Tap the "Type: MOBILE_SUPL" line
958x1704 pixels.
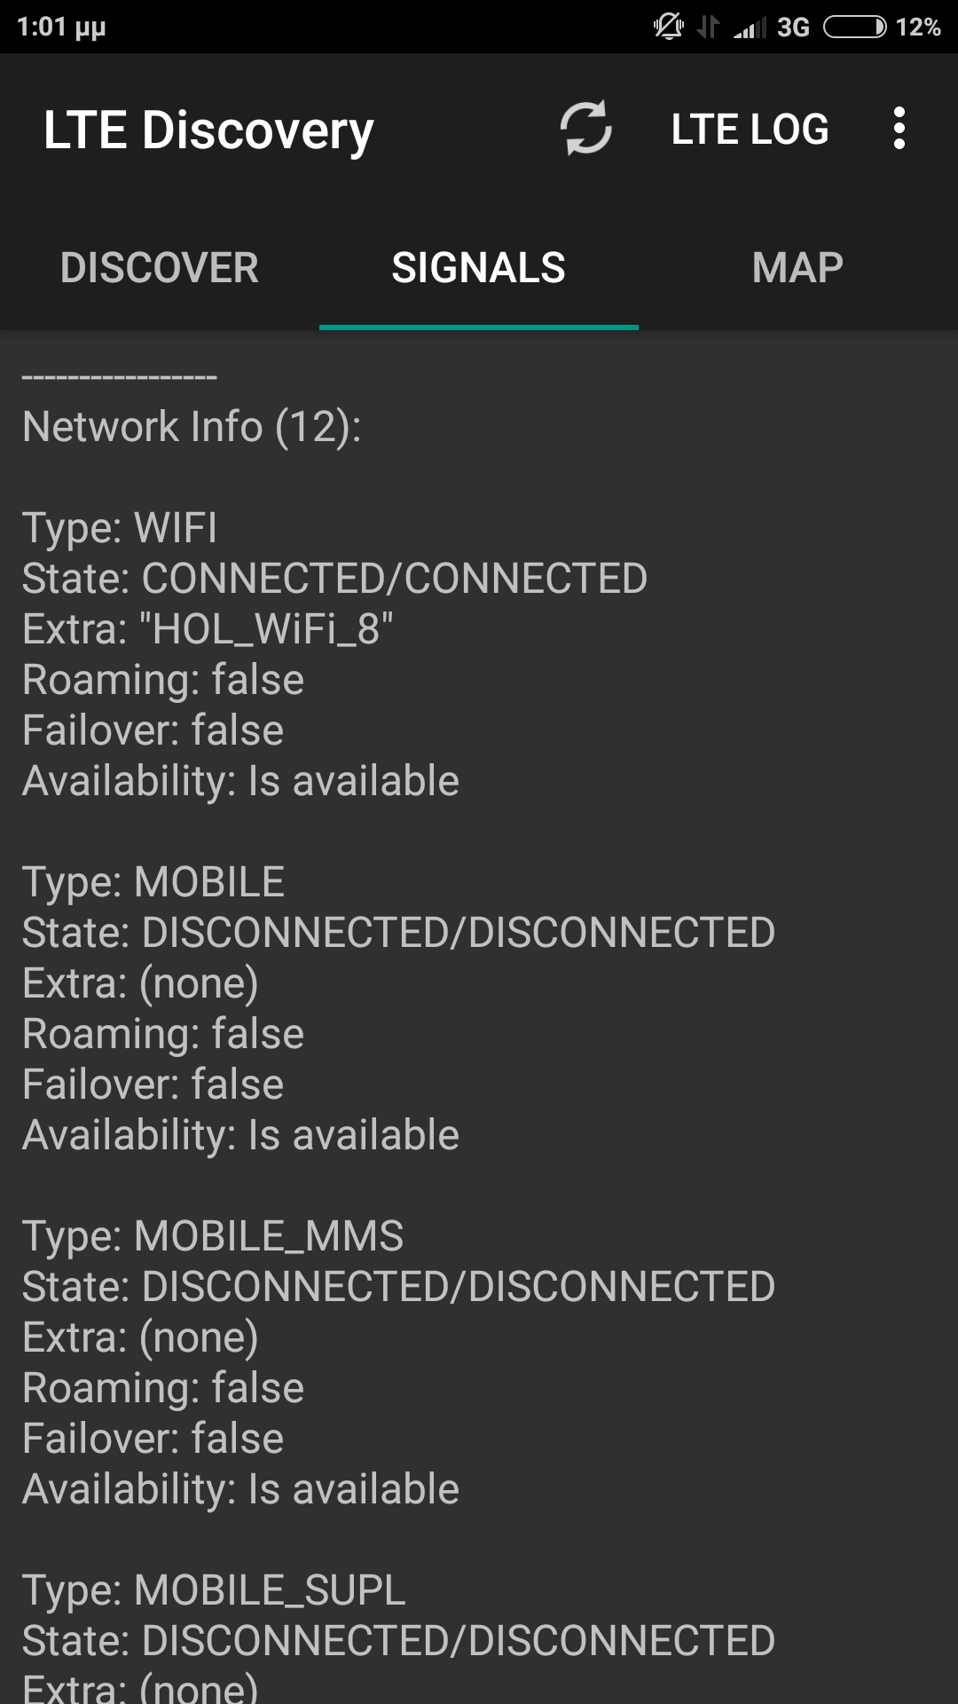214,1590
